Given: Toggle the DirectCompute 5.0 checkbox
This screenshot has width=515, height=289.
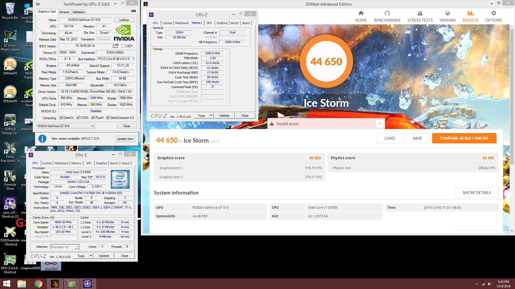Looking at the screenshot, I should pyautogui.click(x=108, y=118).
